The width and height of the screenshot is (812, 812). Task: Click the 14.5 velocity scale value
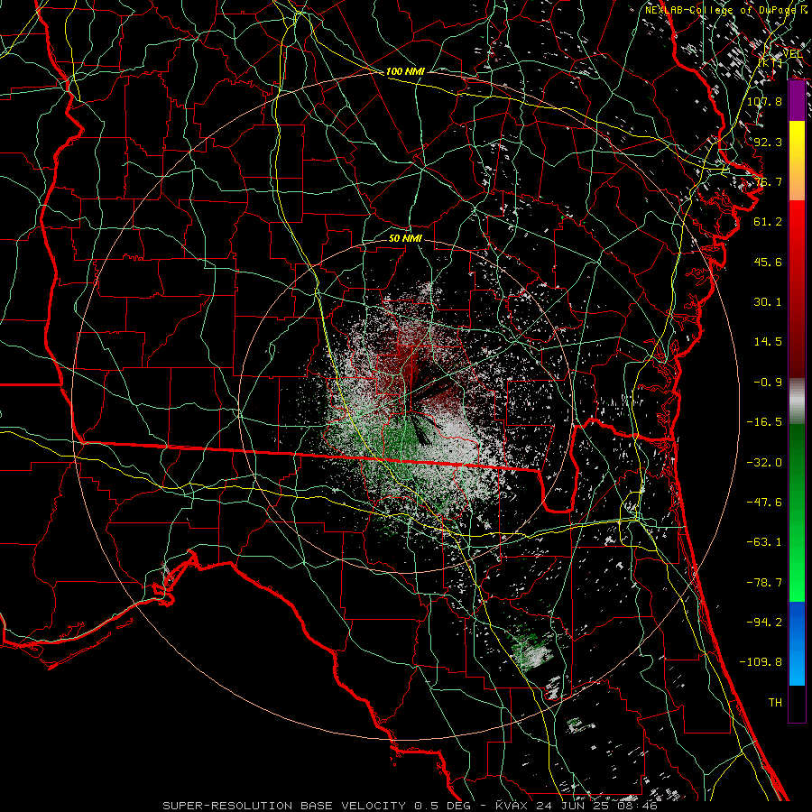(x=768, y=342)
